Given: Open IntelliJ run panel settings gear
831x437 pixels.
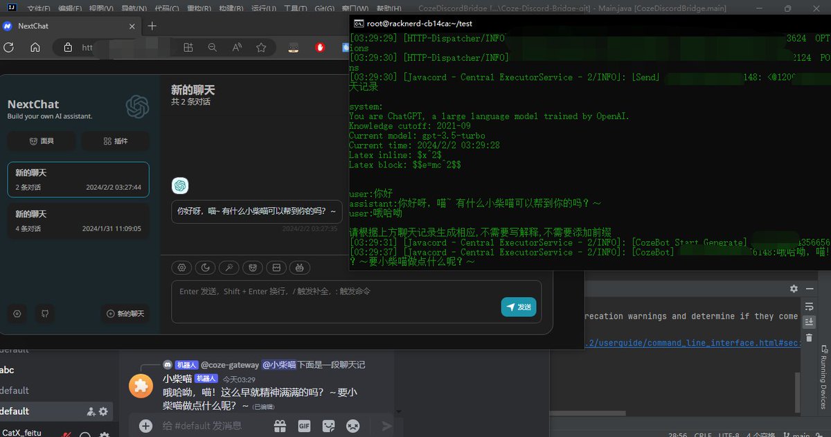Looking at the screenshot, I should (794, 289).
